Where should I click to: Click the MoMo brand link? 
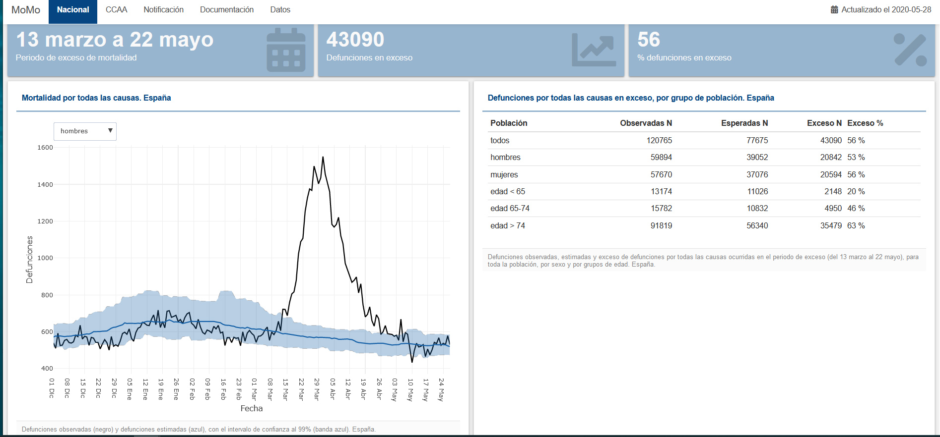[x=26, y=10]
